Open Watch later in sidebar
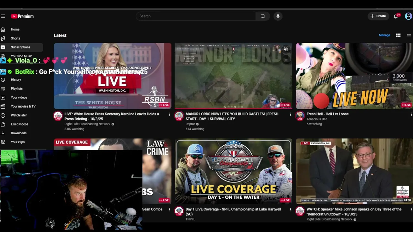The width and height of the screenshot is (413, 232). click(19, 115)
